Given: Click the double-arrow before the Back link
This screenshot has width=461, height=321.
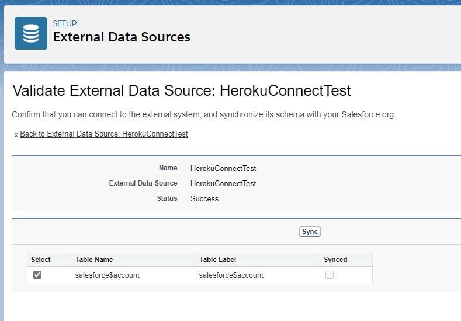Looking at the screenshot, I should (x=16, y=135).
